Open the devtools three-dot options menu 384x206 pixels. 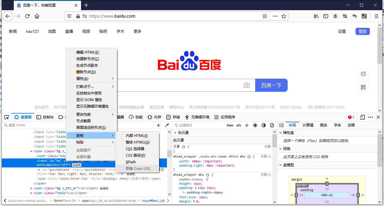click(x=370, y=117)
